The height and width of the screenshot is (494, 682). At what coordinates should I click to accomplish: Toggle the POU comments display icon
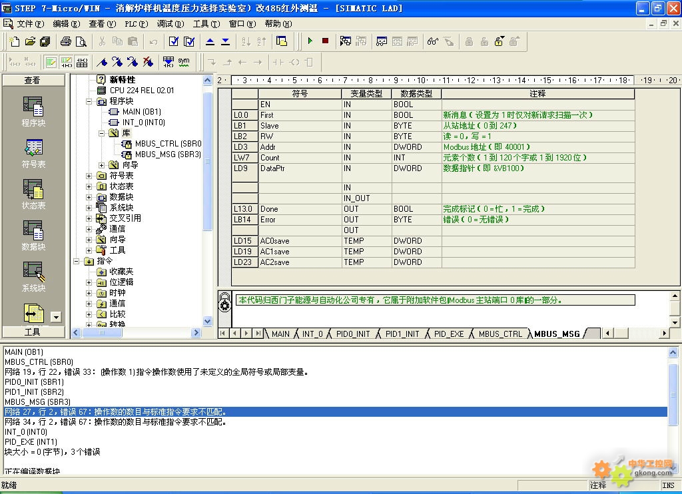coord(51,62)
